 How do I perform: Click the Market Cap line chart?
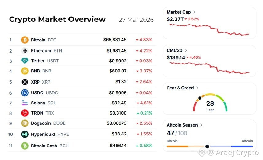(x=210, y=29)
